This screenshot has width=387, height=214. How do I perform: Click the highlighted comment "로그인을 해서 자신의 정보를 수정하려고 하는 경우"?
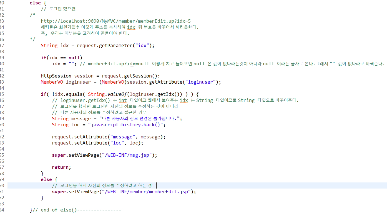click(x=104, y=185)
